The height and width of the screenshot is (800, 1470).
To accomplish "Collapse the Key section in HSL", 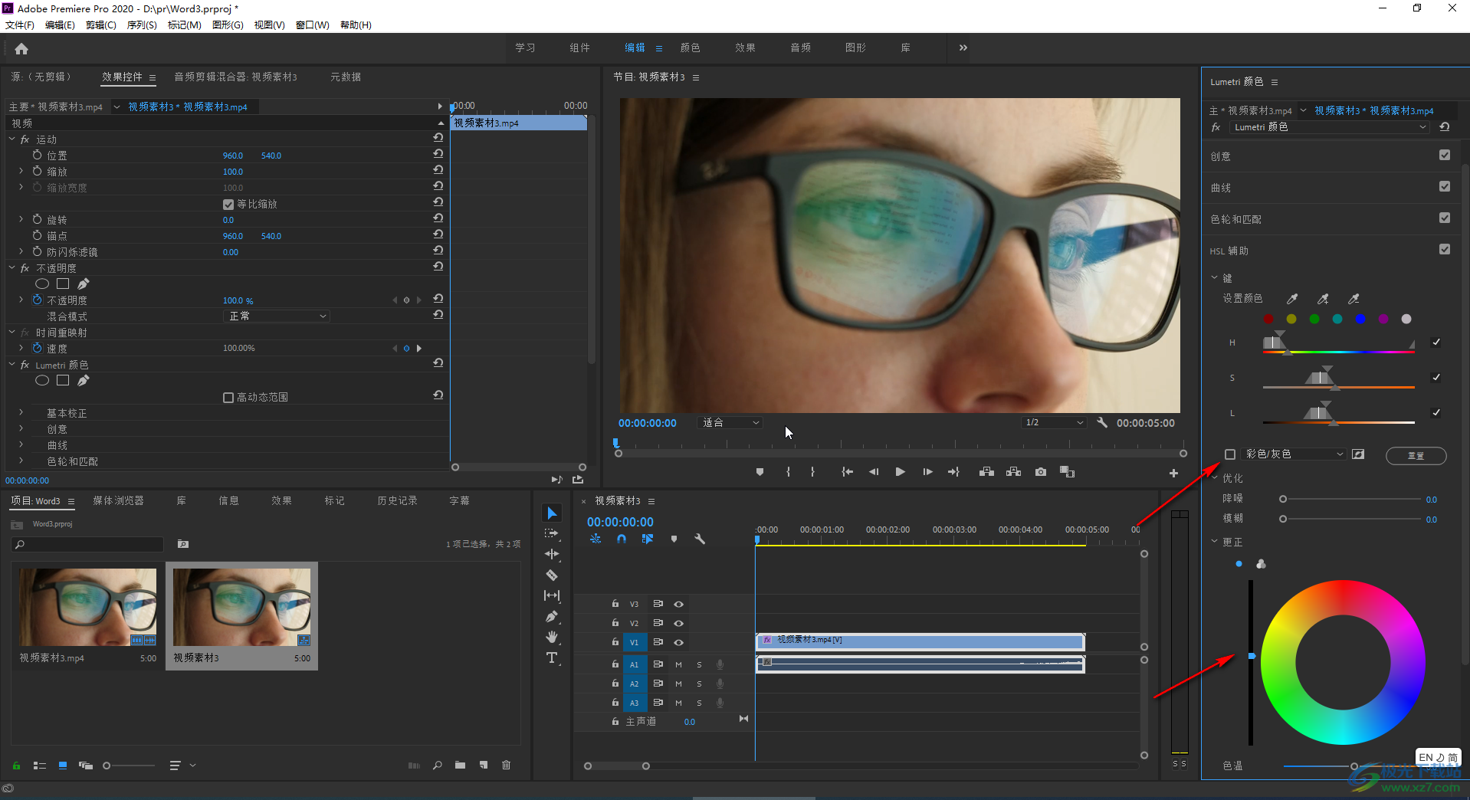I will tap(1214, 277).
